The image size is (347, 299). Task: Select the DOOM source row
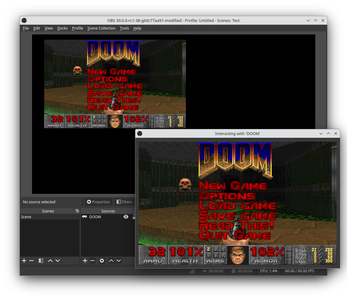pyautogui.click(x=108, y=217)
